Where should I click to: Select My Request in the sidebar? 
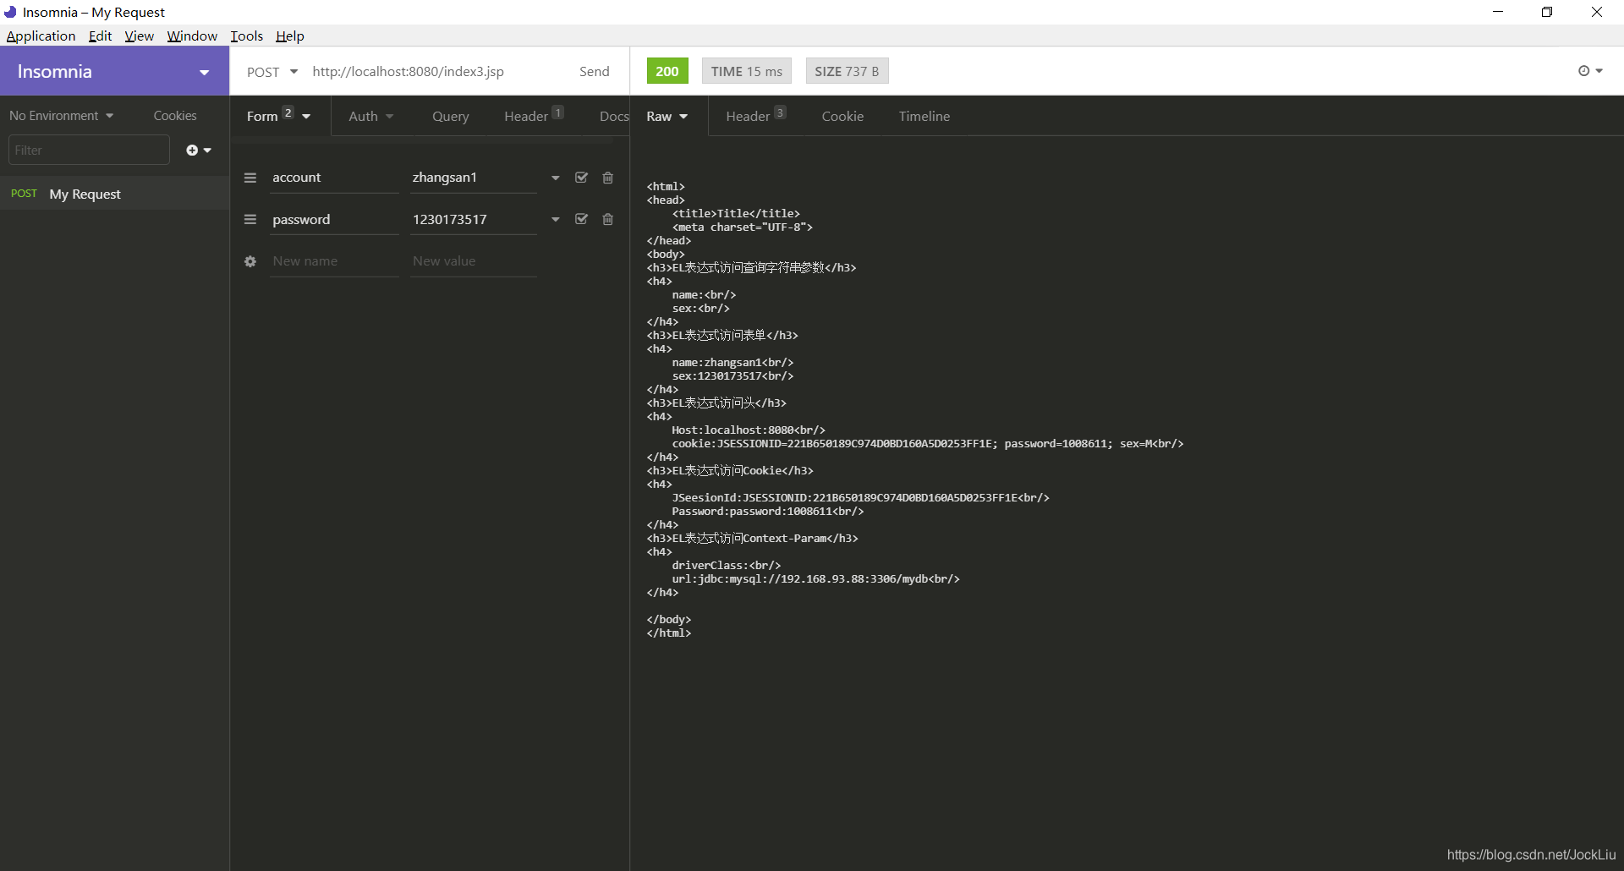pyautogui.click(x=114, y=194)
